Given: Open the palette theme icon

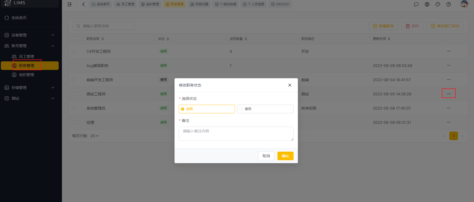Looking at the screenshot, I should 438,4.
